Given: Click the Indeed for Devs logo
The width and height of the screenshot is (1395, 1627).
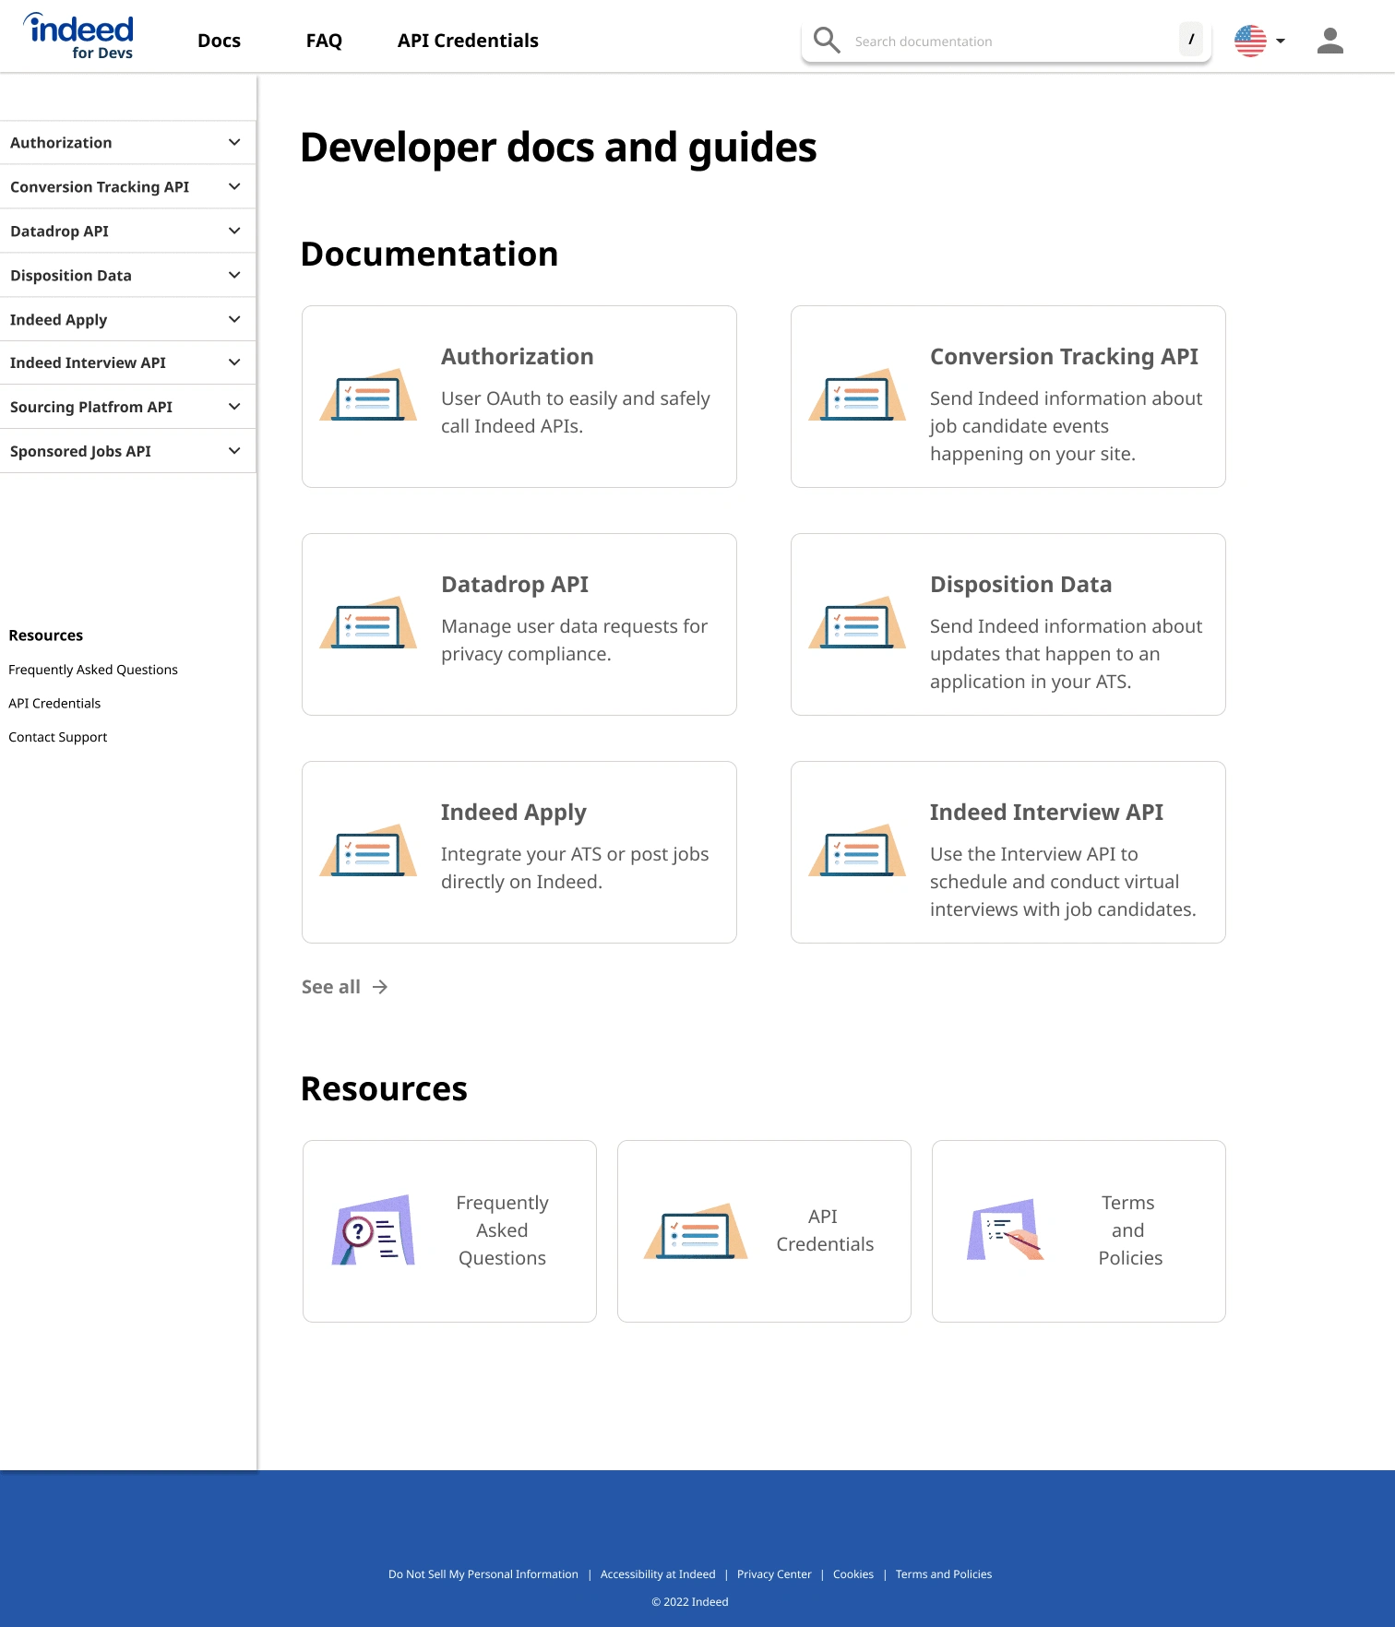Looking at the screenshot, I should pos(78,37).
